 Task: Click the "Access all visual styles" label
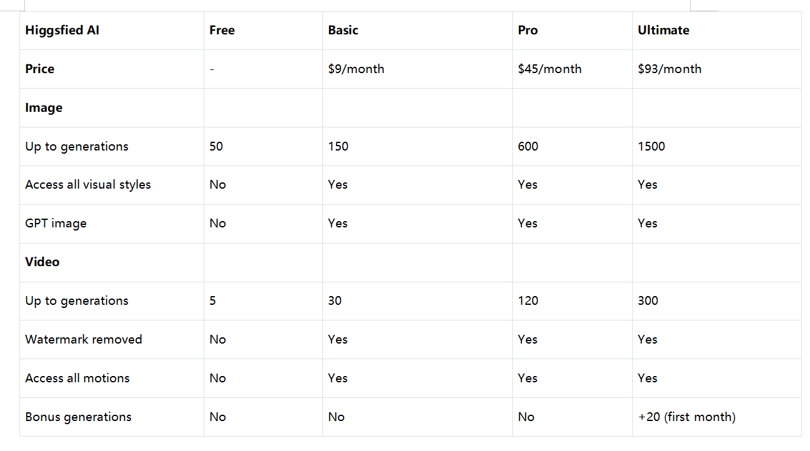88,185
